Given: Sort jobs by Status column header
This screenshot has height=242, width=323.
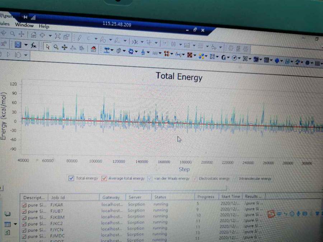Looking at the screenshot, I should [x=160, y=197].
